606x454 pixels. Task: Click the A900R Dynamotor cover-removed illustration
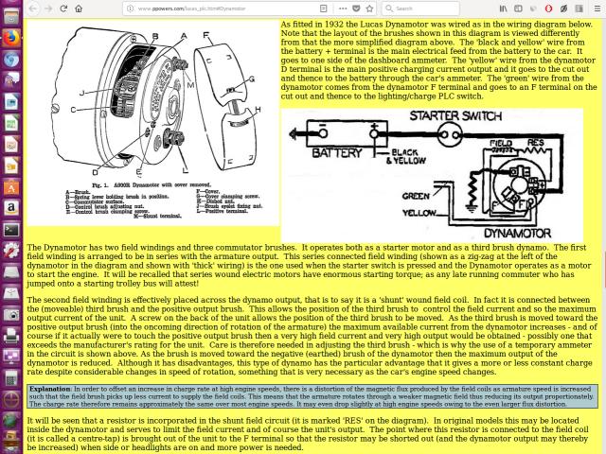click(x=154, y=123)
